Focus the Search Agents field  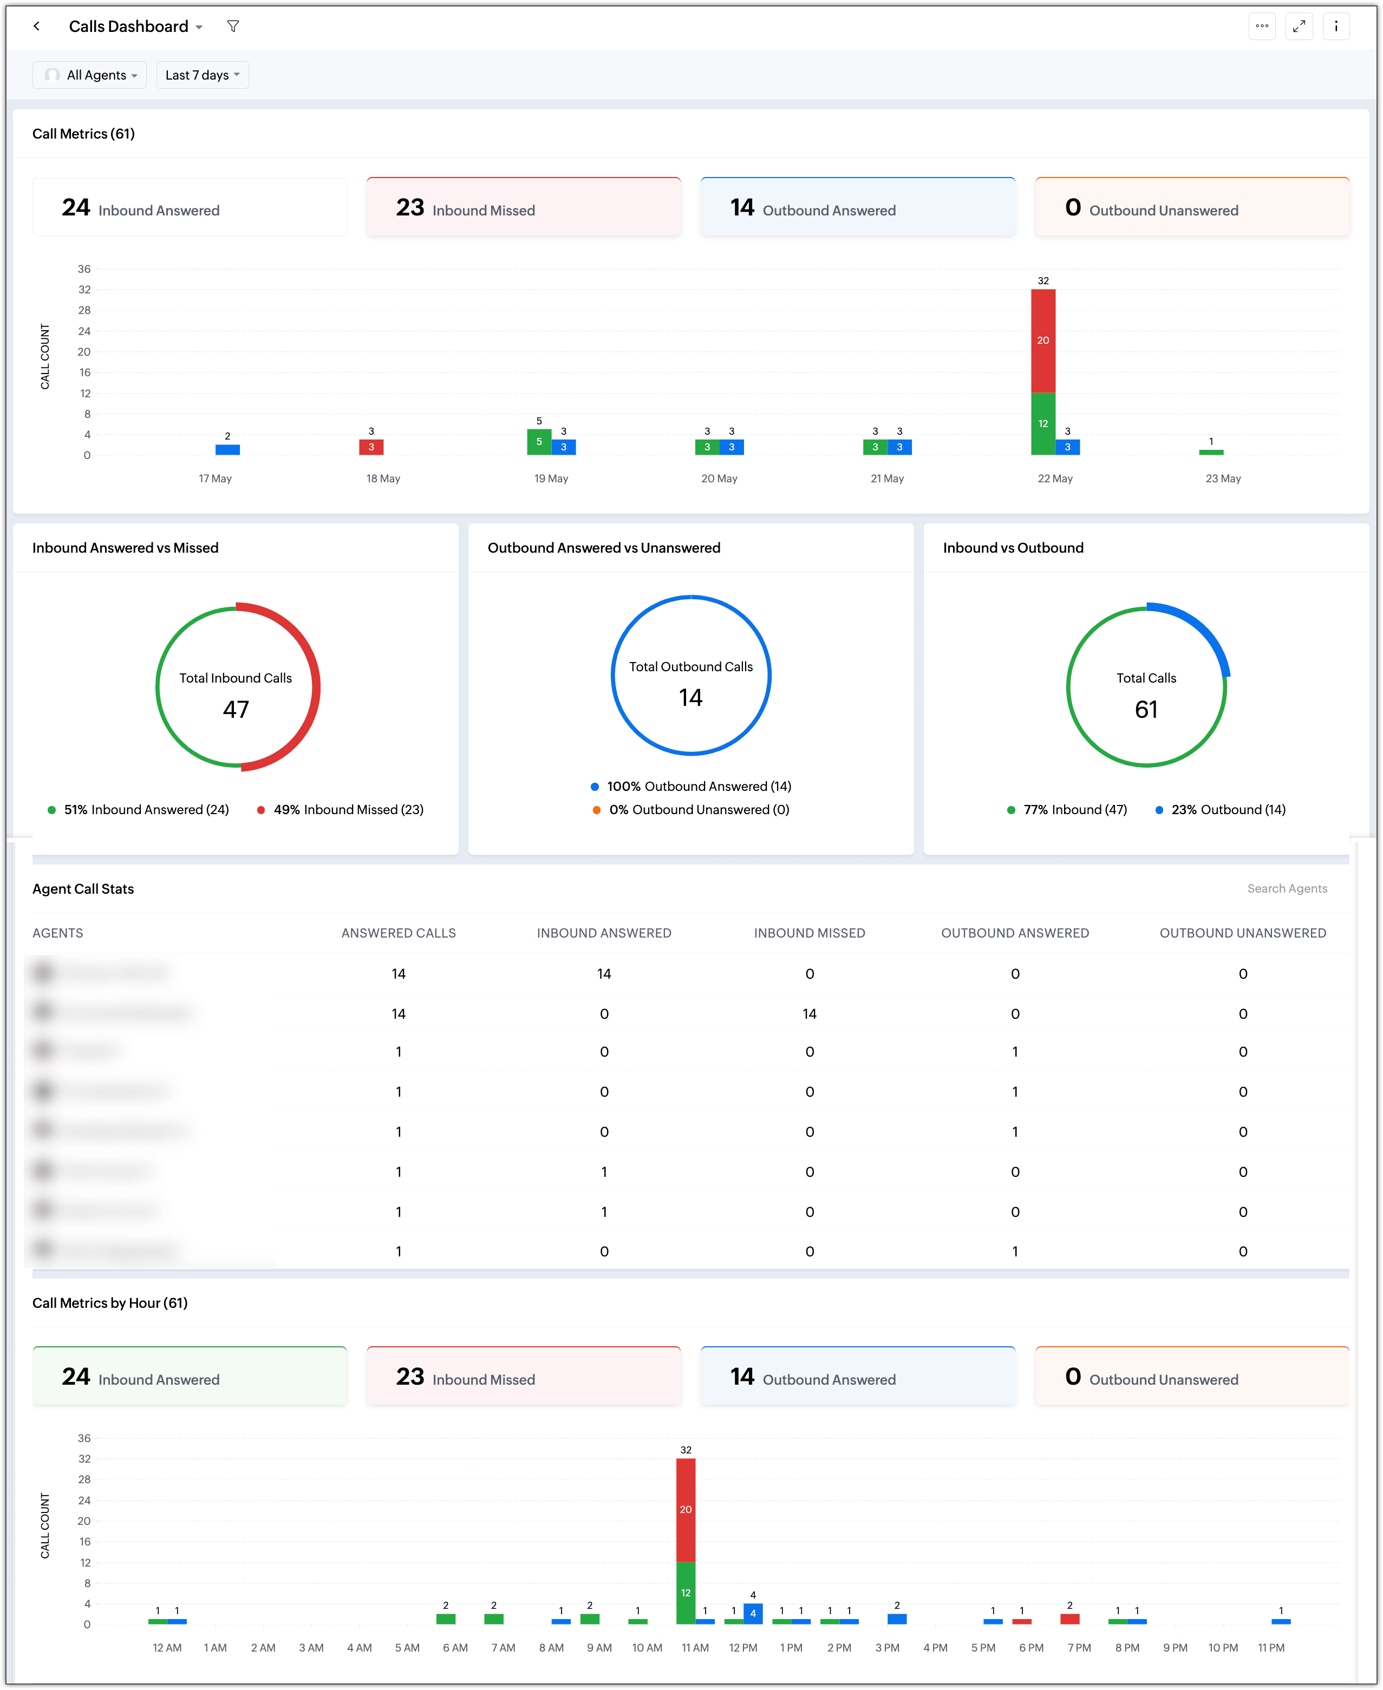point(1286,888)
